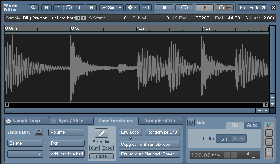280x164 pixels.
Task: Zoom in vertically with plus button
Action: click(x=272, y=103)
